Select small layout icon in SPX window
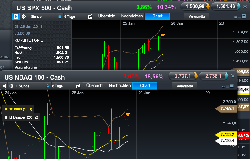 (235, 17)
